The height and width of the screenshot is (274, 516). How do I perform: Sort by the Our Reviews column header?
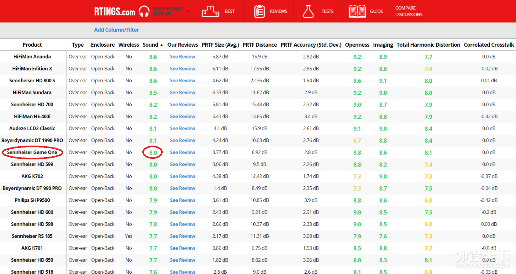[183, 45]
